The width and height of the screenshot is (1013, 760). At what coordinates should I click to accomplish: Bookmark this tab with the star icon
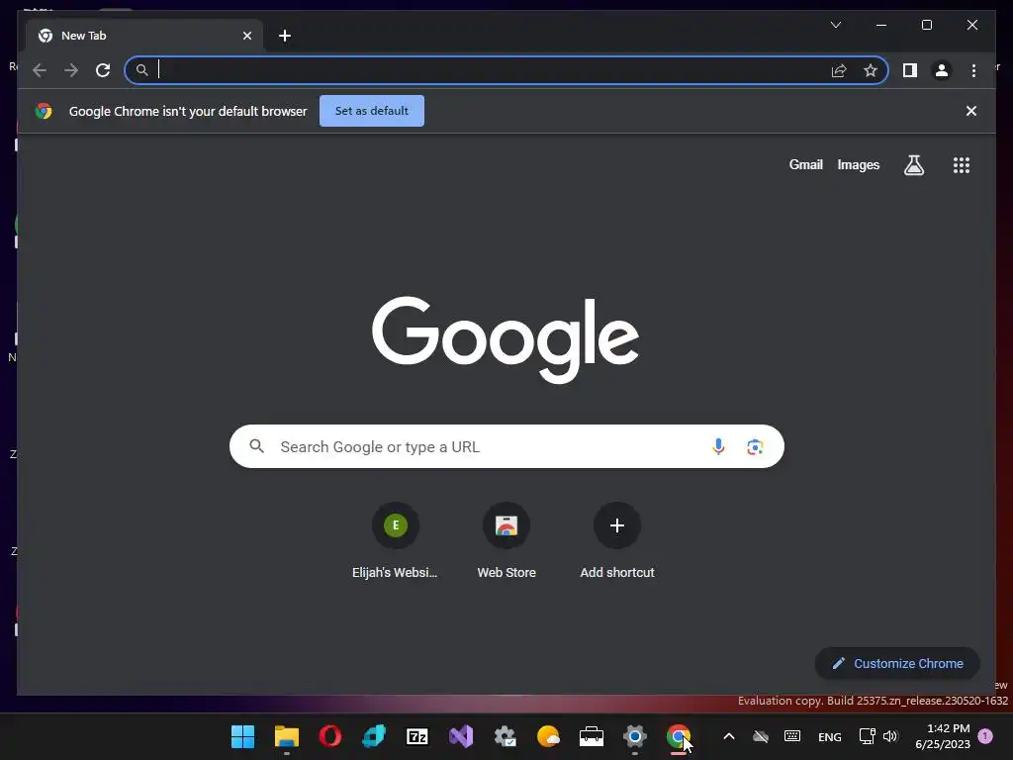coord(871,70)
